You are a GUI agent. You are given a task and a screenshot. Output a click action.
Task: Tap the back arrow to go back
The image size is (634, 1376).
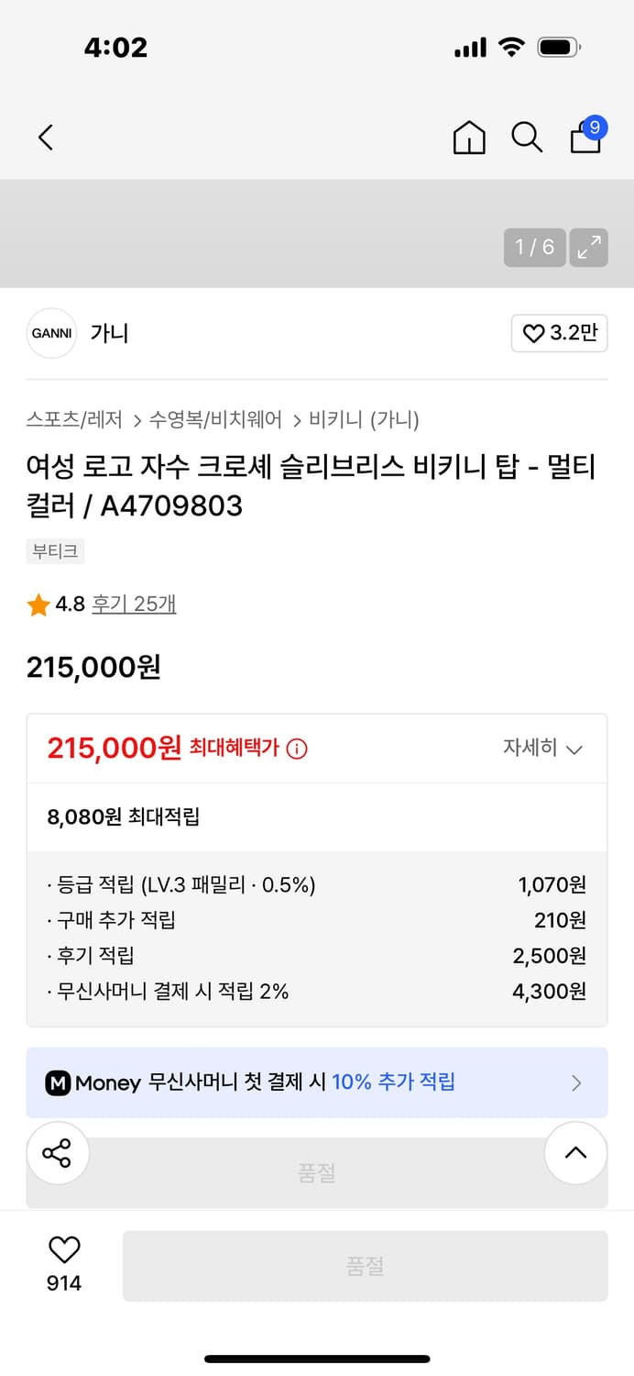coord(46,137)
